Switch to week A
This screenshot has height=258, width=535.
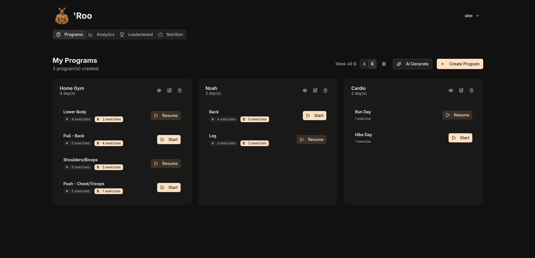364,64
